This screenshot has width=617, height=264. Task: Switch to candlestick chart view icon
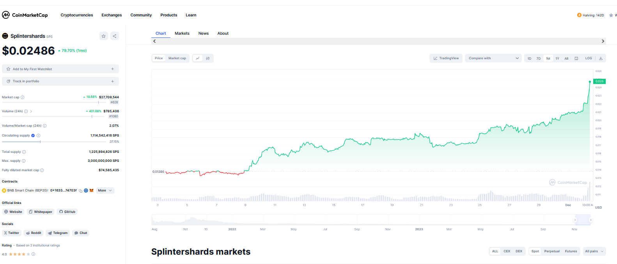[x=208, y=58]
